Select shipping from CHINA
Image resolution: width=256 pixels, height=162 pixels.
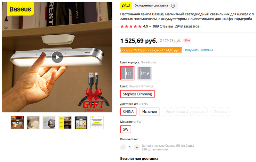[128, 111]
